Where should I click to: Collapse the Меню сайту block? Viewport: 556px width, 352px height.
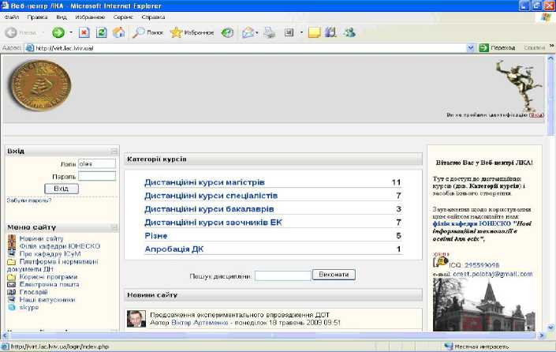pyautogui.click(x=114, y=227)
